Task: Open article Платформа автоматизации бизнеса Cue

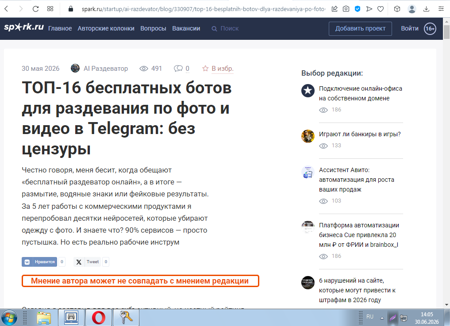Action: point(359,235)
